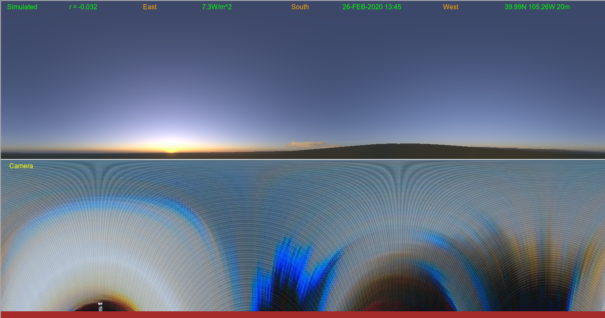The image size is (605, 318).
Task: Click the yellow "Camera" panel label
Action: point(21,166)
